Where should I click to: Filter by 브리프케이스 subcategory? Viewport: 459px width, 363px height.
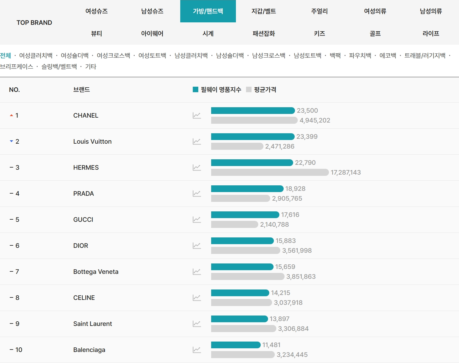[x=17, y=66]
